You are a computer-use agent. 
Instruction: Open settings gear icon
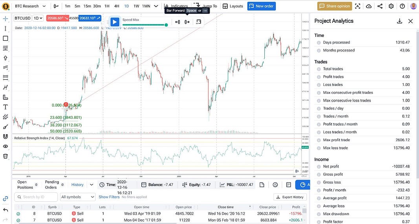pos(391,6)
